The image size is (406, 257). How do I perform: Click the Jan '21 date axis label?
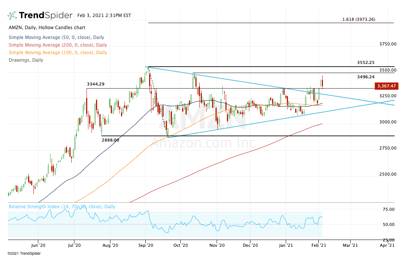tap(286, 245)
